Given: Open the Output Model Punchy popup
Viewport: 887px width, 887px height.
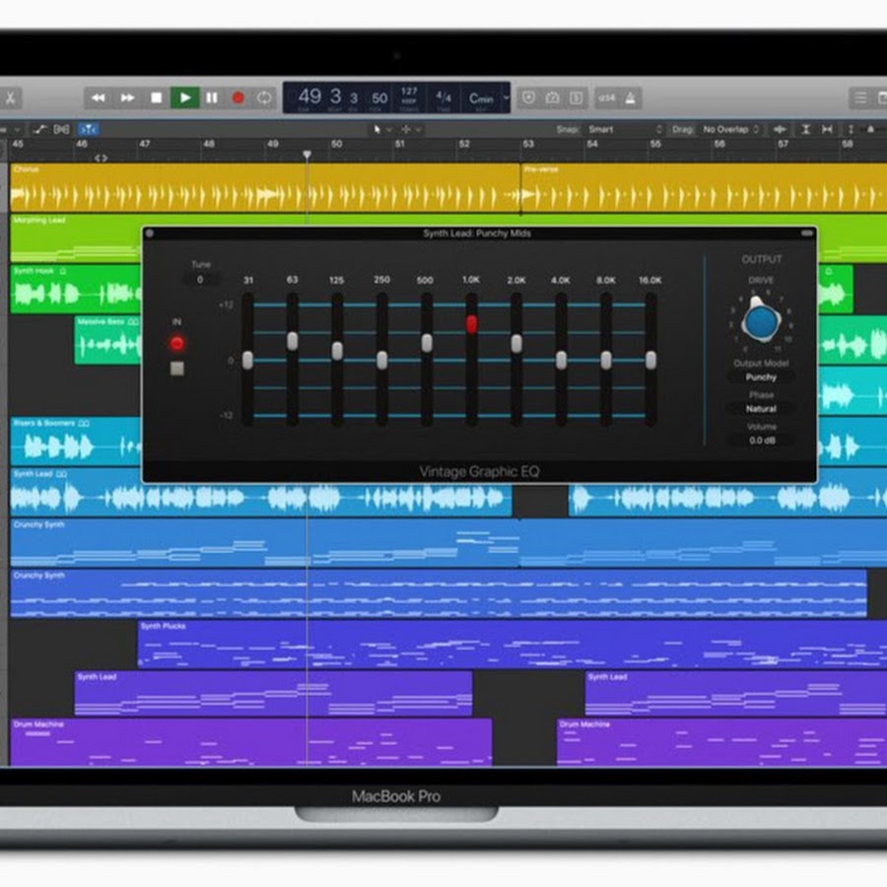Looking at the screenshot, I should 761,377.
